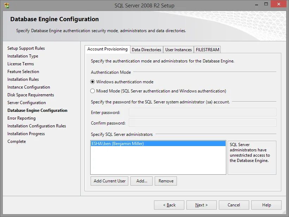Image resolution: width=289 pixels, height=217 pixels.
Task: Close the SQL Server 2008 R2 Setup window
Action: (x=278, y=4)
